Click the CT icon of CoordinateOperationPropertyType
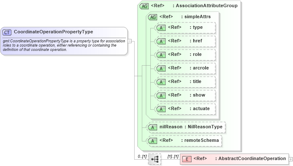Viewport: 293px width, 166px height. (x=7, y=33)
